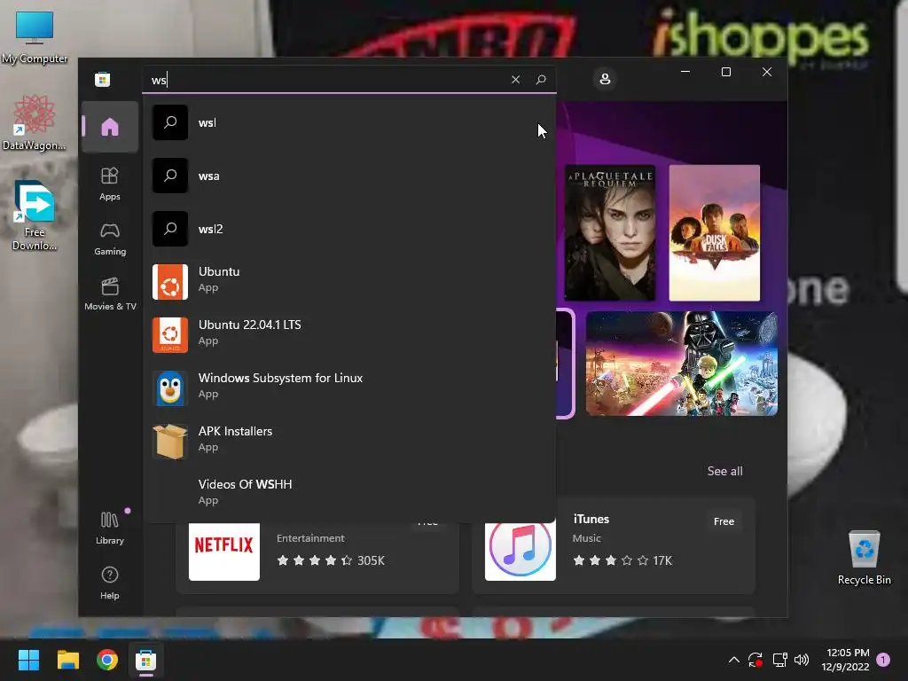
Task: Open the Windows Start menu
Action: point(28,660)
